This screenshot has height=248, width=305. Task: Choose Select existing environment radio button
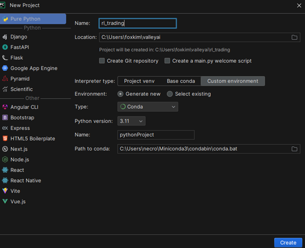[x=170, y=94]
